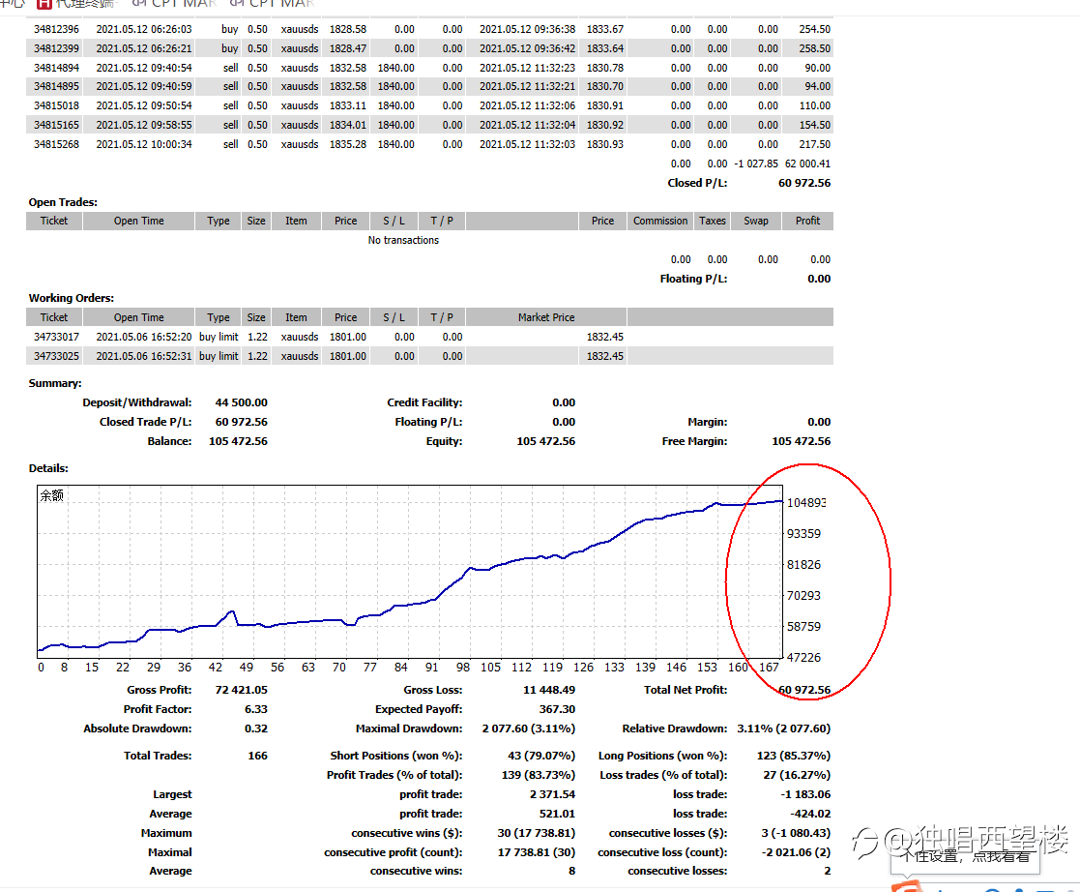
Task: Click the Commission header in Open Trades
Action: pos(660,221)
